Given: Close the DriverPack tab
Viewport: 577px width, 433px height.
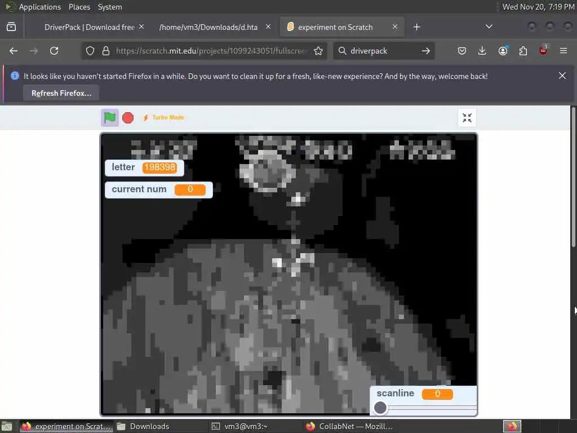Looking at the screenshot, I should (141, 27).
